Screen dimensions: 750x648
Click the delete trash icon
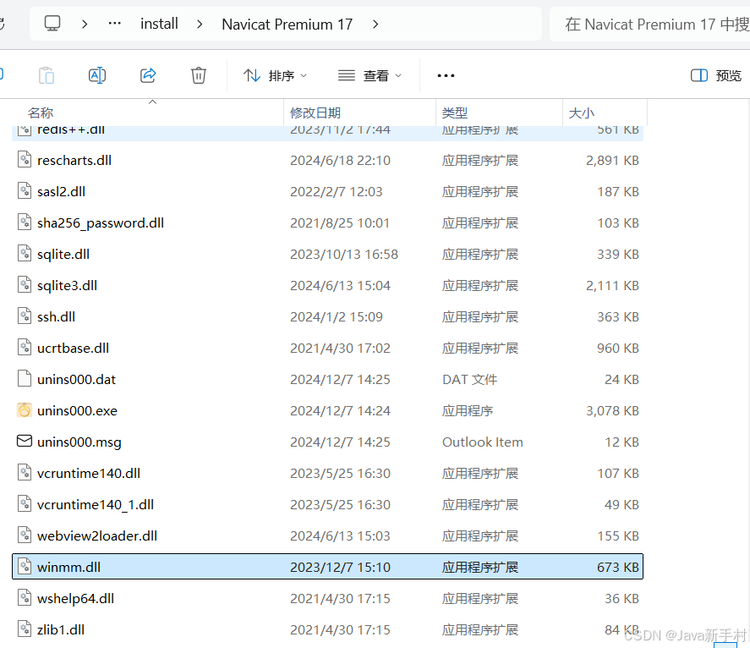coord(199,75)
